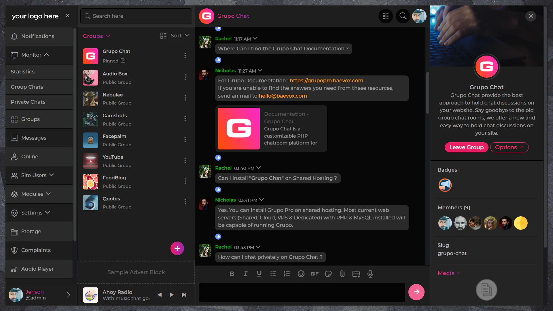Image resolution: width=553 pixels, height=311 pixels.
Task: Open the panel list icon in chat header
Action: click(x=385, y=16)
